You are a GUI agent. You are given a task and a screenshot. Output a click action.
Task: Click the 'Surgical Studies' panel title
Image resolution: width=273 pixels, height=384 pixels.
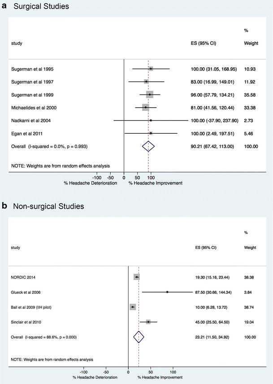41,6
